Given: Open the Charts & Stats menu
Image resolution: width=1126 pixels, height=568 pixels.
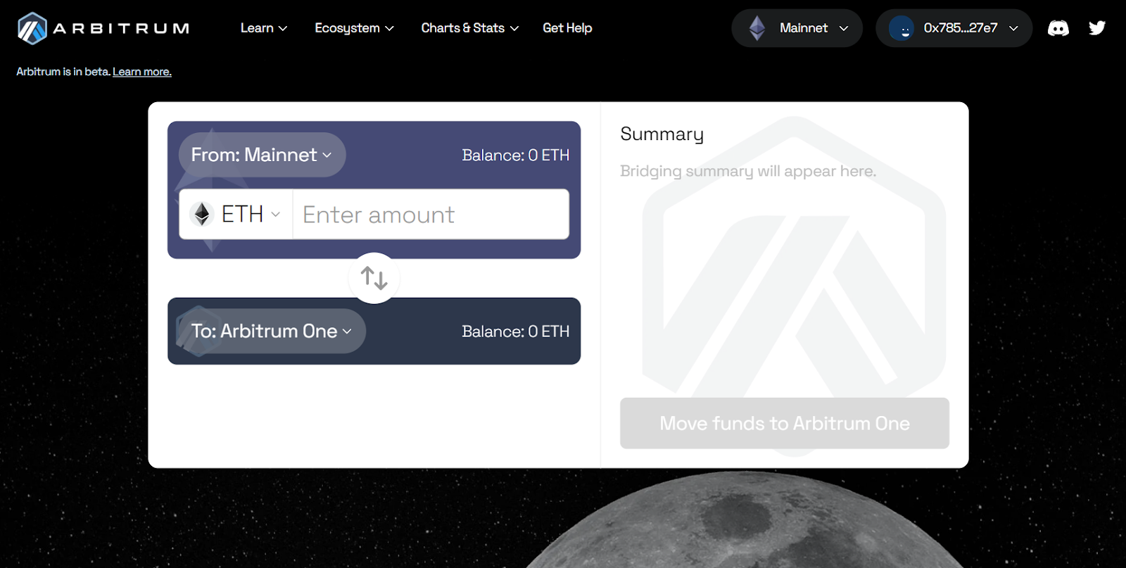Looking at the screenshot, I should (469, 28).
